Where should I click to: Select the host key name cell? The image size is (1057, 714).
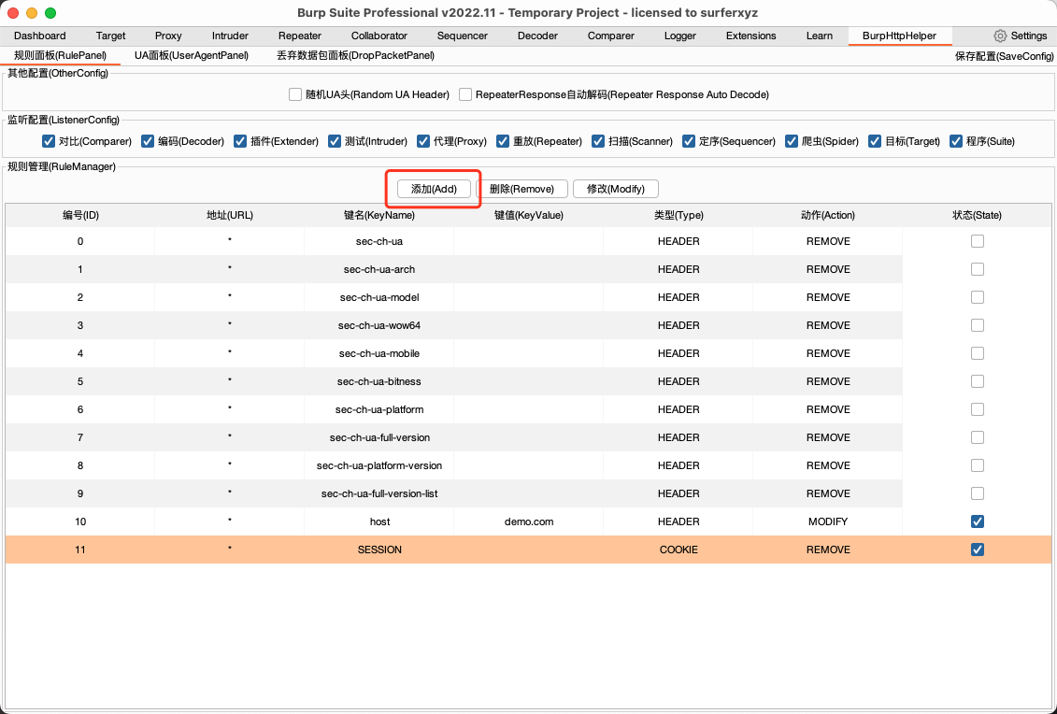[379, 521]
